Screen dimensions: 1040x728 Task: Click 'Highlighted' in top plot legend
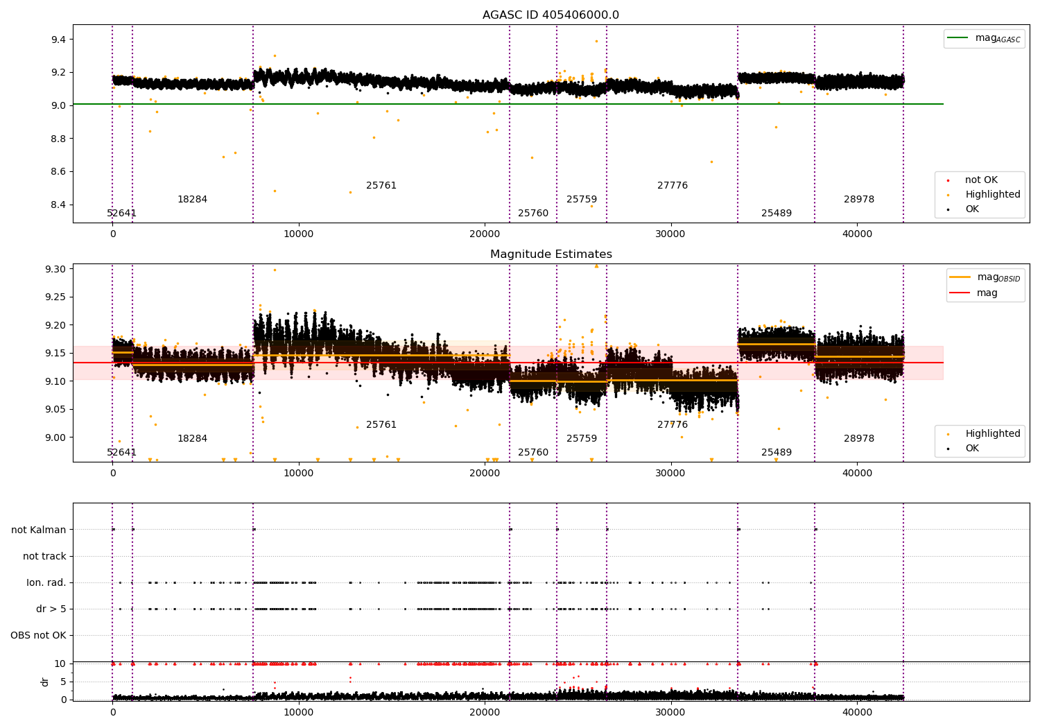pos(985,195)
